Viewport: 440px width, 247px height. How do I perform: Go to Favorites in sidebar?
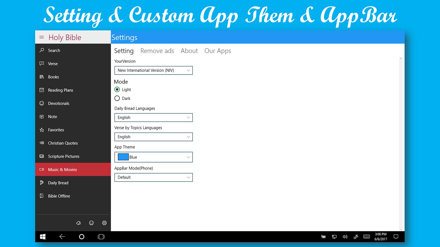click(x=73, y=130)
